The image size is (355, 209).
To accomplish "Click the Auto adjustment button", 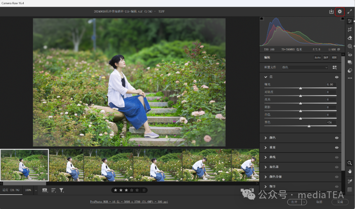I will pyautogui.click(x=318, y=58).
